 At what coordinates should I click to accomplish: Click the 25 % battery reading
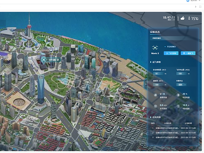point(185,94)
